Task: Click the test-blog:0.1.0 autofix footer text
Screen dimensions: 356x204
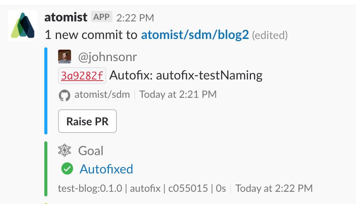Action: [142, 188]
